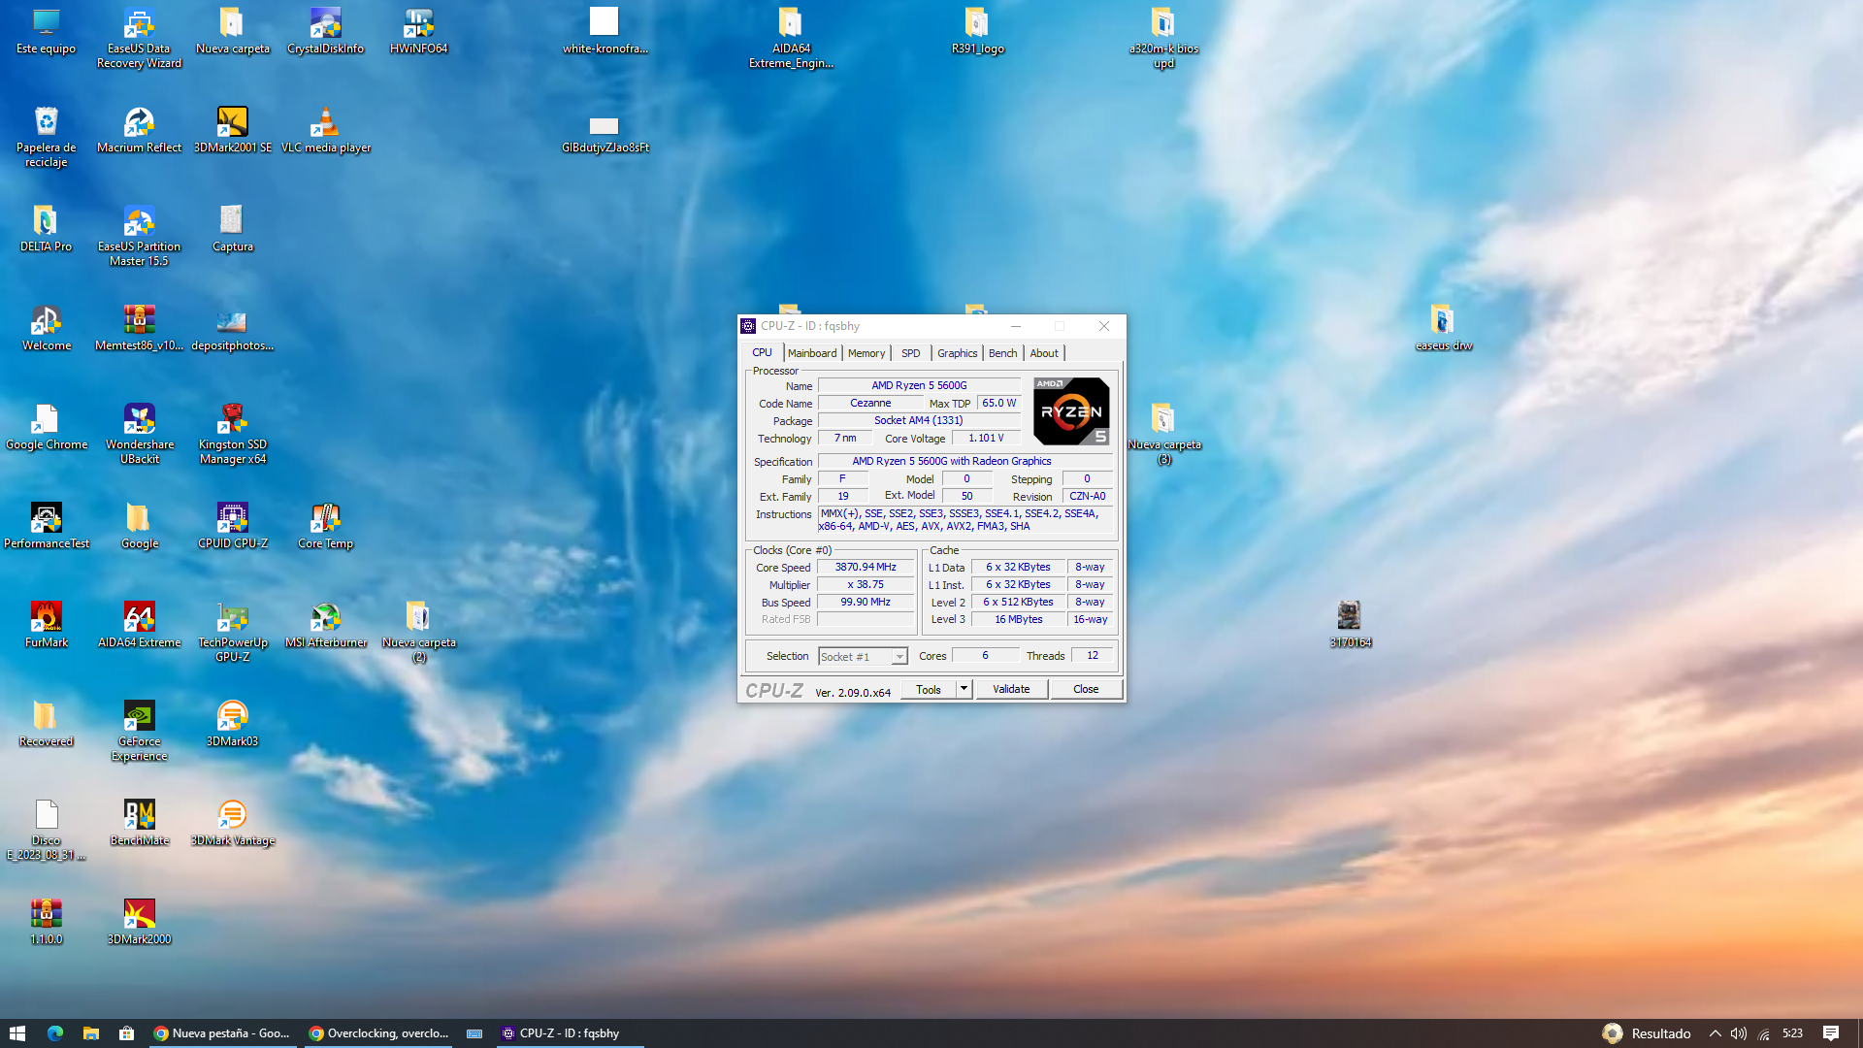Click the Ryzen 5 processor logo

pyautogui.click(x=1071, y=410)
